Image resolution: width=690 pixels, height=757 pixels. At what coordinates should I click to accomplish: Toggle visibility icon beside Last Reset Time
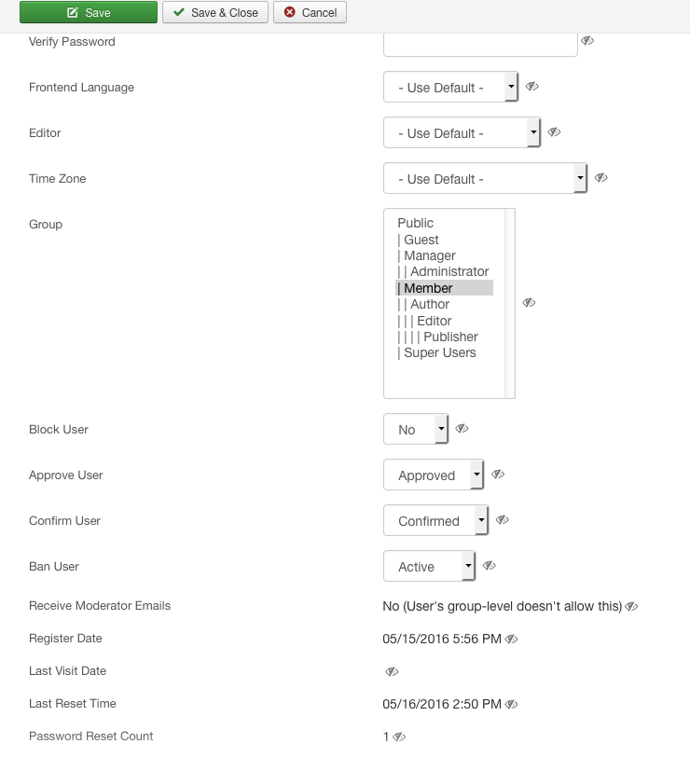512,705
